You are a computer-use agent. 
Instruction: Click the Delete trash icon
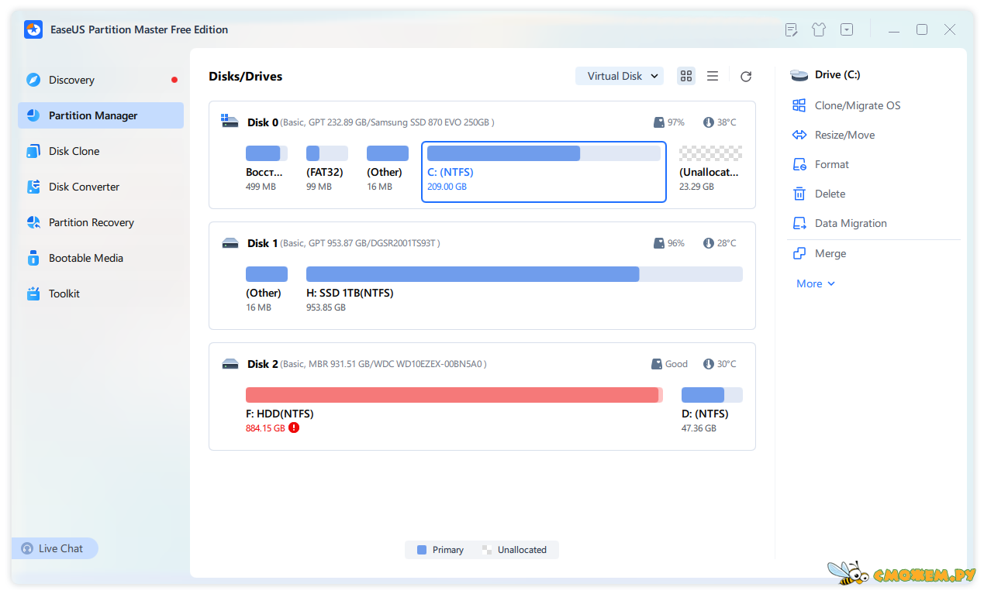(799, 194)
